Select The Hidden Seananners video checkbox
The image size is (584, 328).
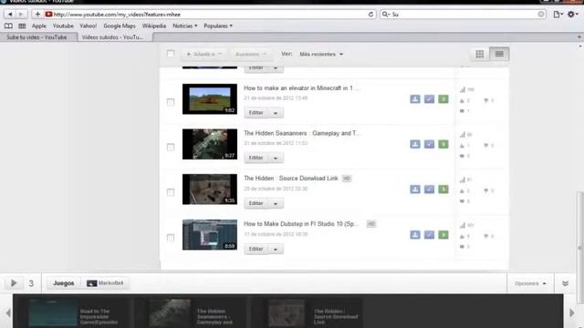[171, 148]
